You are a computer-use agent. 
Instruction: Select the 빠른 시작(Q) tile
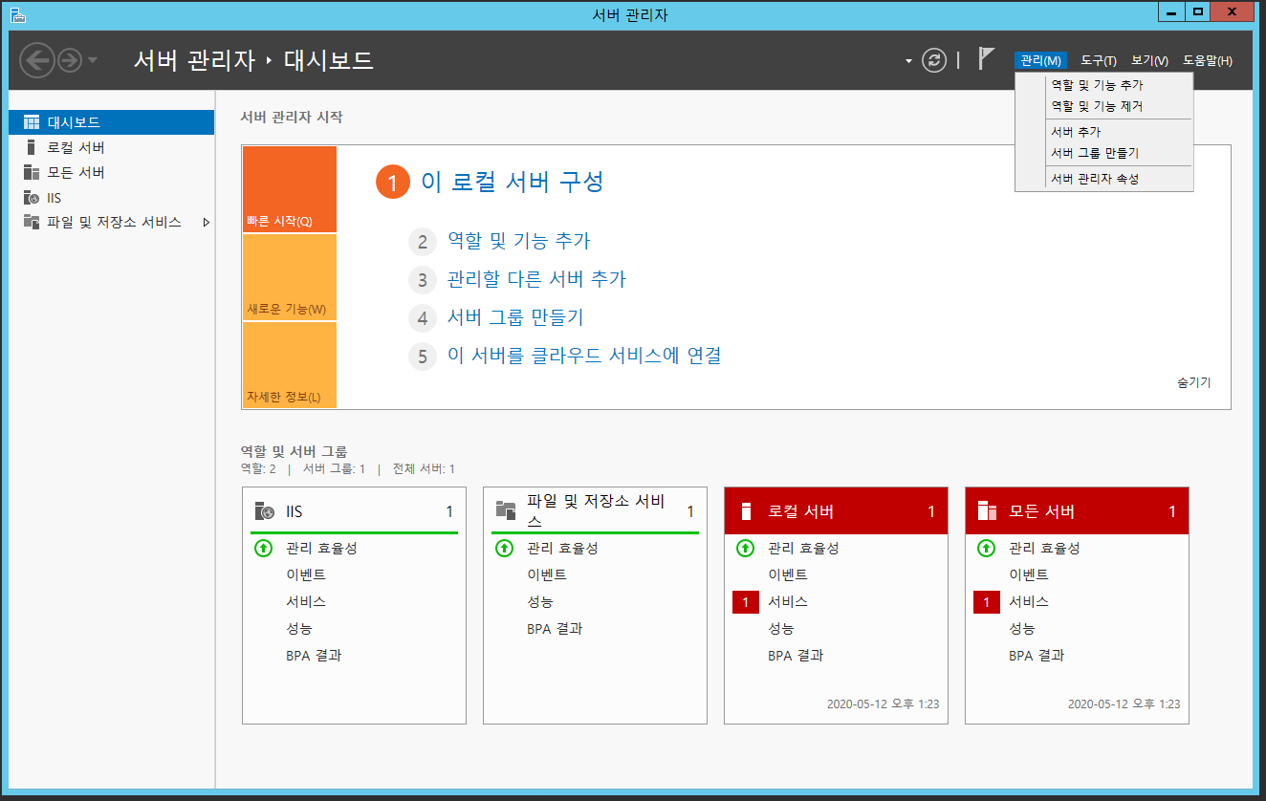point(290,189)
